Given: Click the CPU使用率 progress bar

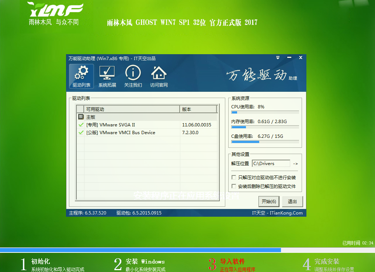Looking at the screenshot, I should point(265,112).
